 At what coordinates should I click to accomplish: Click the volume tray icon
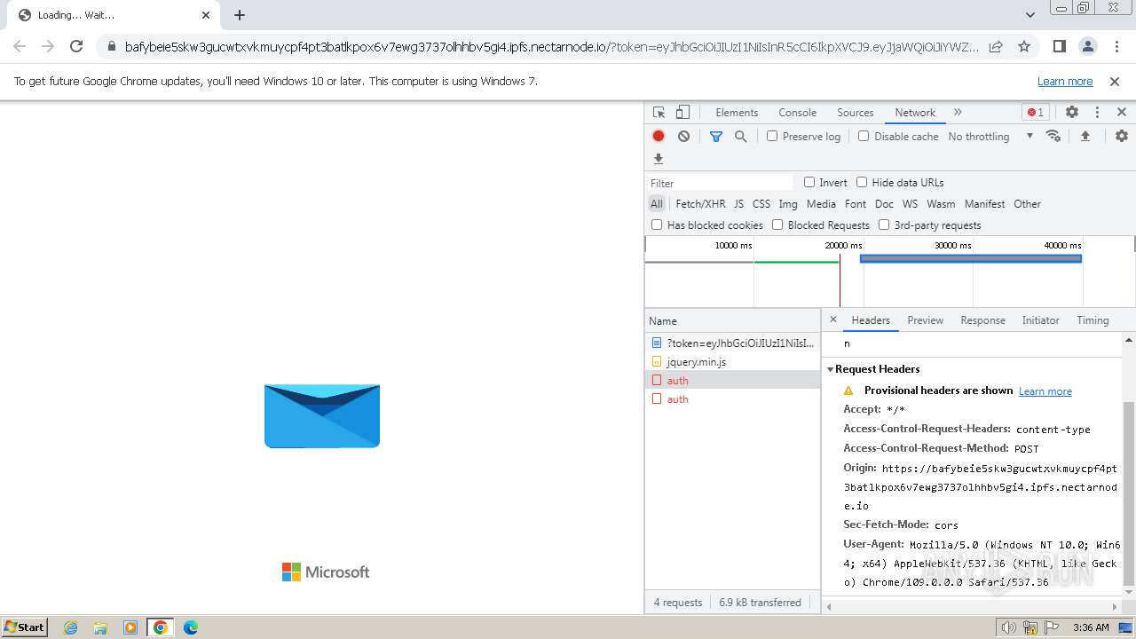[x=1008, y=627]
